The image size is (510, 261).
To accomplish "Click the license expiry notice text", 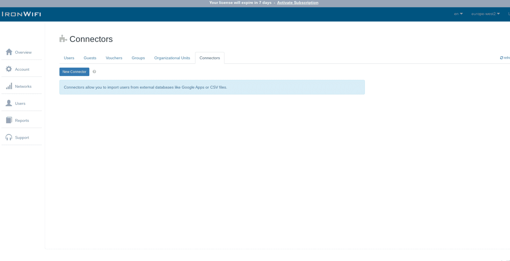I will pyautogui.click(x=240, y=3).
